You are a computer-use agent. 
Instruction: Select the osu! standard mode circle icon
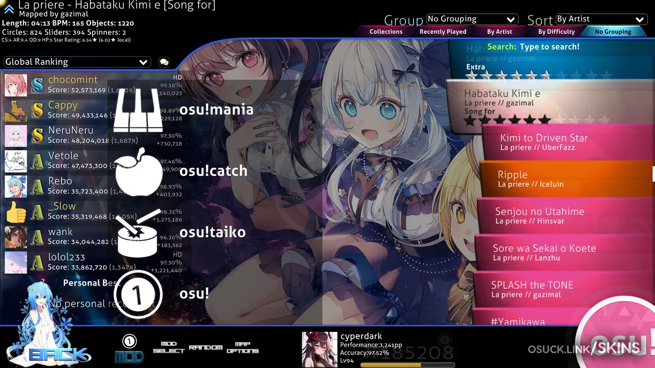click(x=138, y=294)
